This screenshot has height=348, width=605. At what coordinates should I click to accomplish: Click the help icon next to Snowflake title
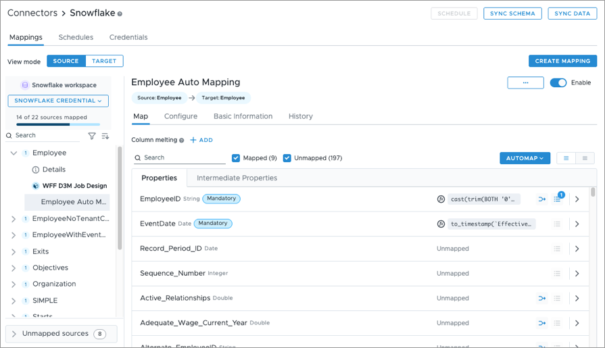click(120, 14)
